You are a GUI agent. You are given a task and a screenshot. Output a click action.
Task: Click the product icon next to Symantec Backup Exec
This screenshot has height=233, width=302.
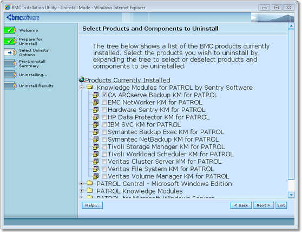(x=95, y=132)
